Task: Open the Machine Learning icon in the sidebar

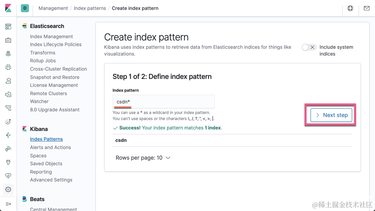Action: tap(8, 67)
